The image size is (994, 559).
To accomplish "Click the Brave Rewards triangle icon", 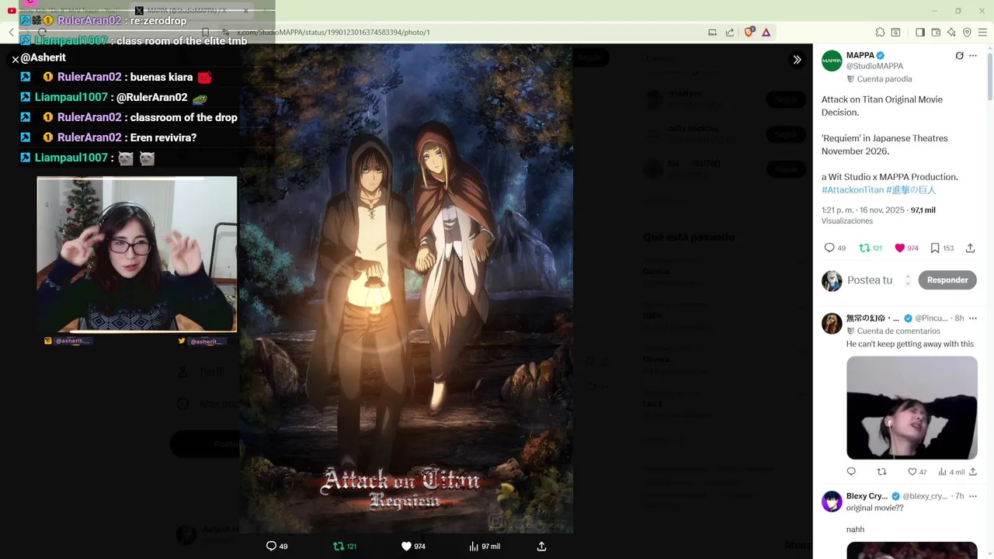I will click(766, 33).
